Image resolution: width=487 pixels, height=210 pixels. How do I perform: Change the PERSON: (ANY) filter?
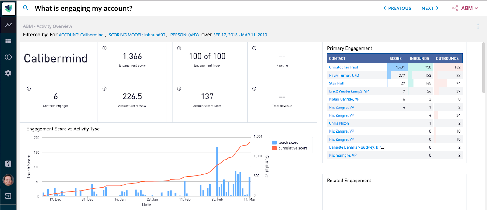coord(184,35)
